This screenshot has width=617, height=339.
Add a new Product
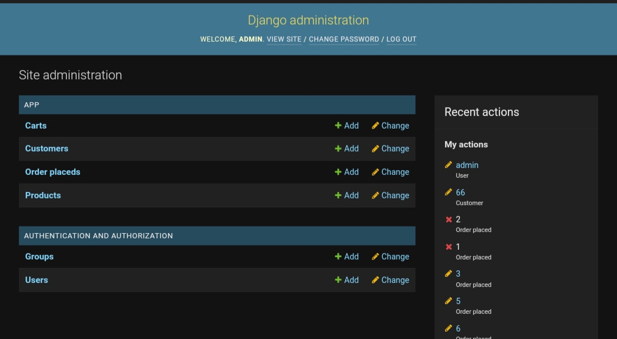tap(347, 196)
